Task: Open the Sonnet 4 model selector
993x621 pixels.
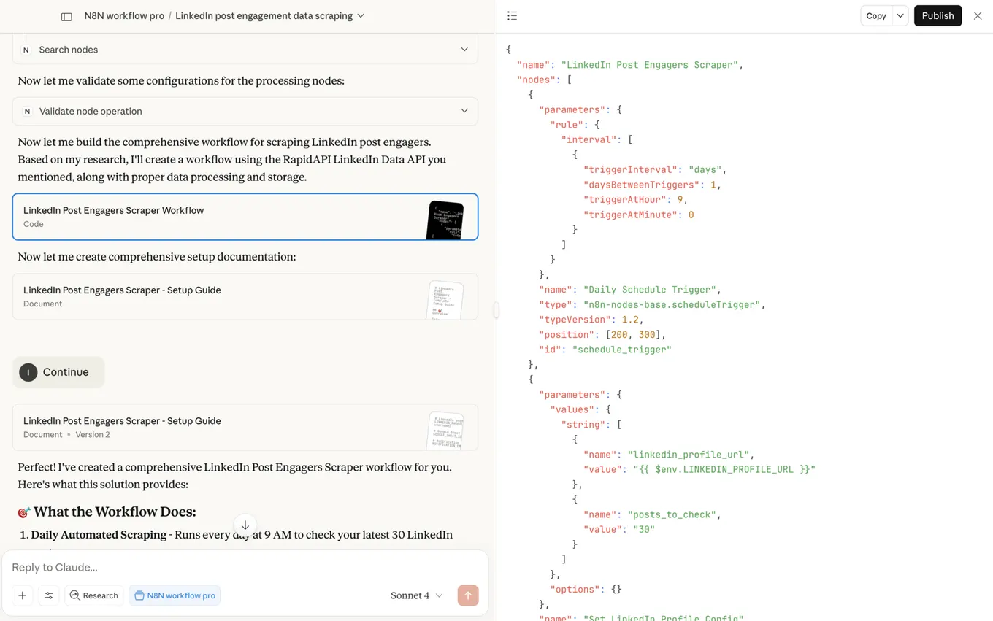Action: (x=416, y=595)
